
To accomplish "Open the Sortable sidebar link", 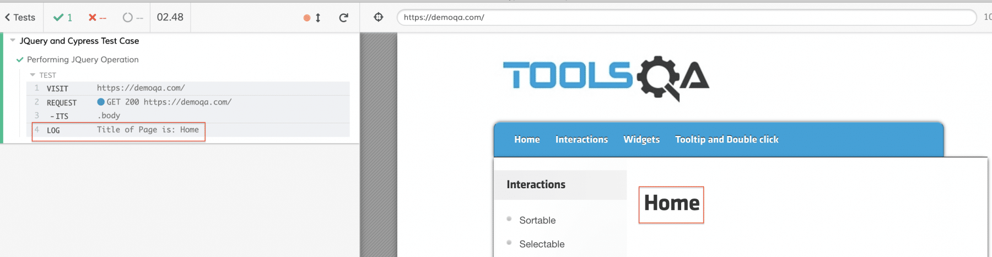I will click(537, 220).
